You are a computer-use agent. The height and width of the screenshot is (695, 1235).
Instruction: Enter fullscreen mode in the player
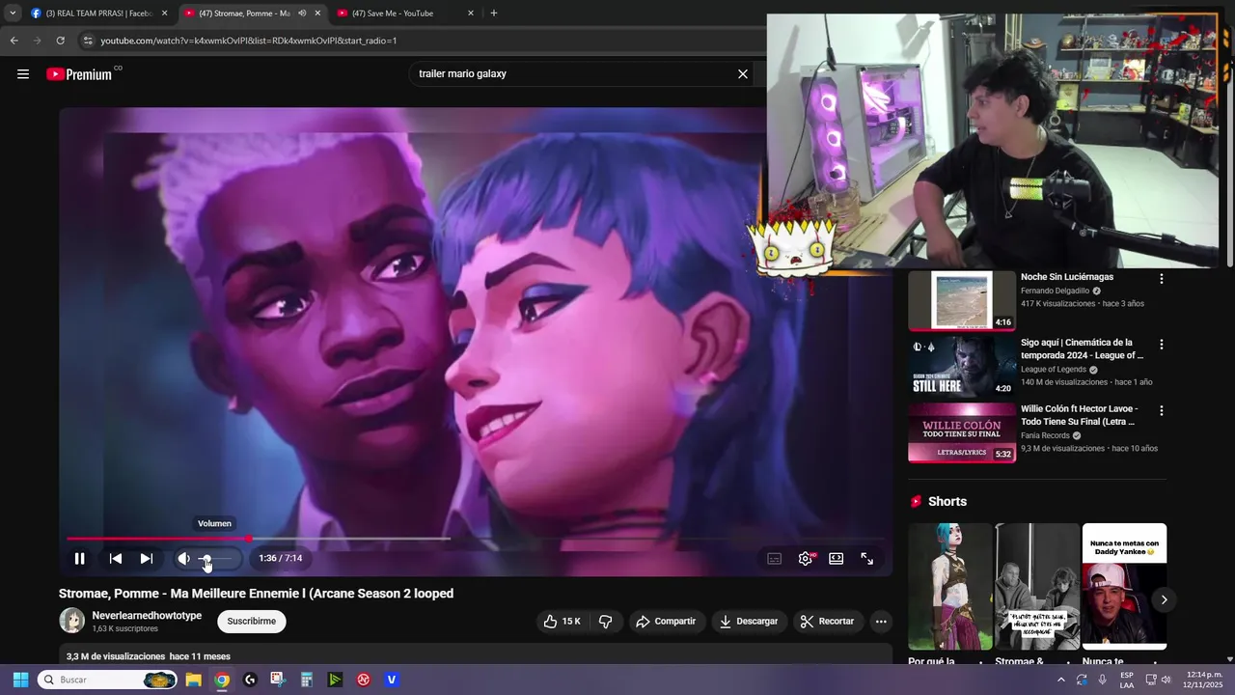tap(867, 558)
